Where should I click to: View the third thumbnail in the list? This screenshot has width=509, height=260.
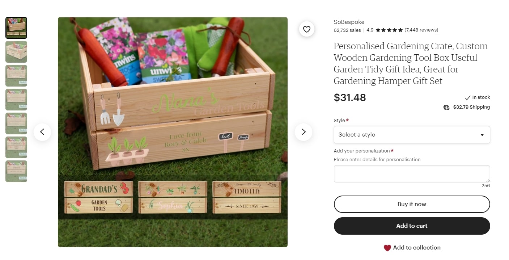click(x=16, y=76)
